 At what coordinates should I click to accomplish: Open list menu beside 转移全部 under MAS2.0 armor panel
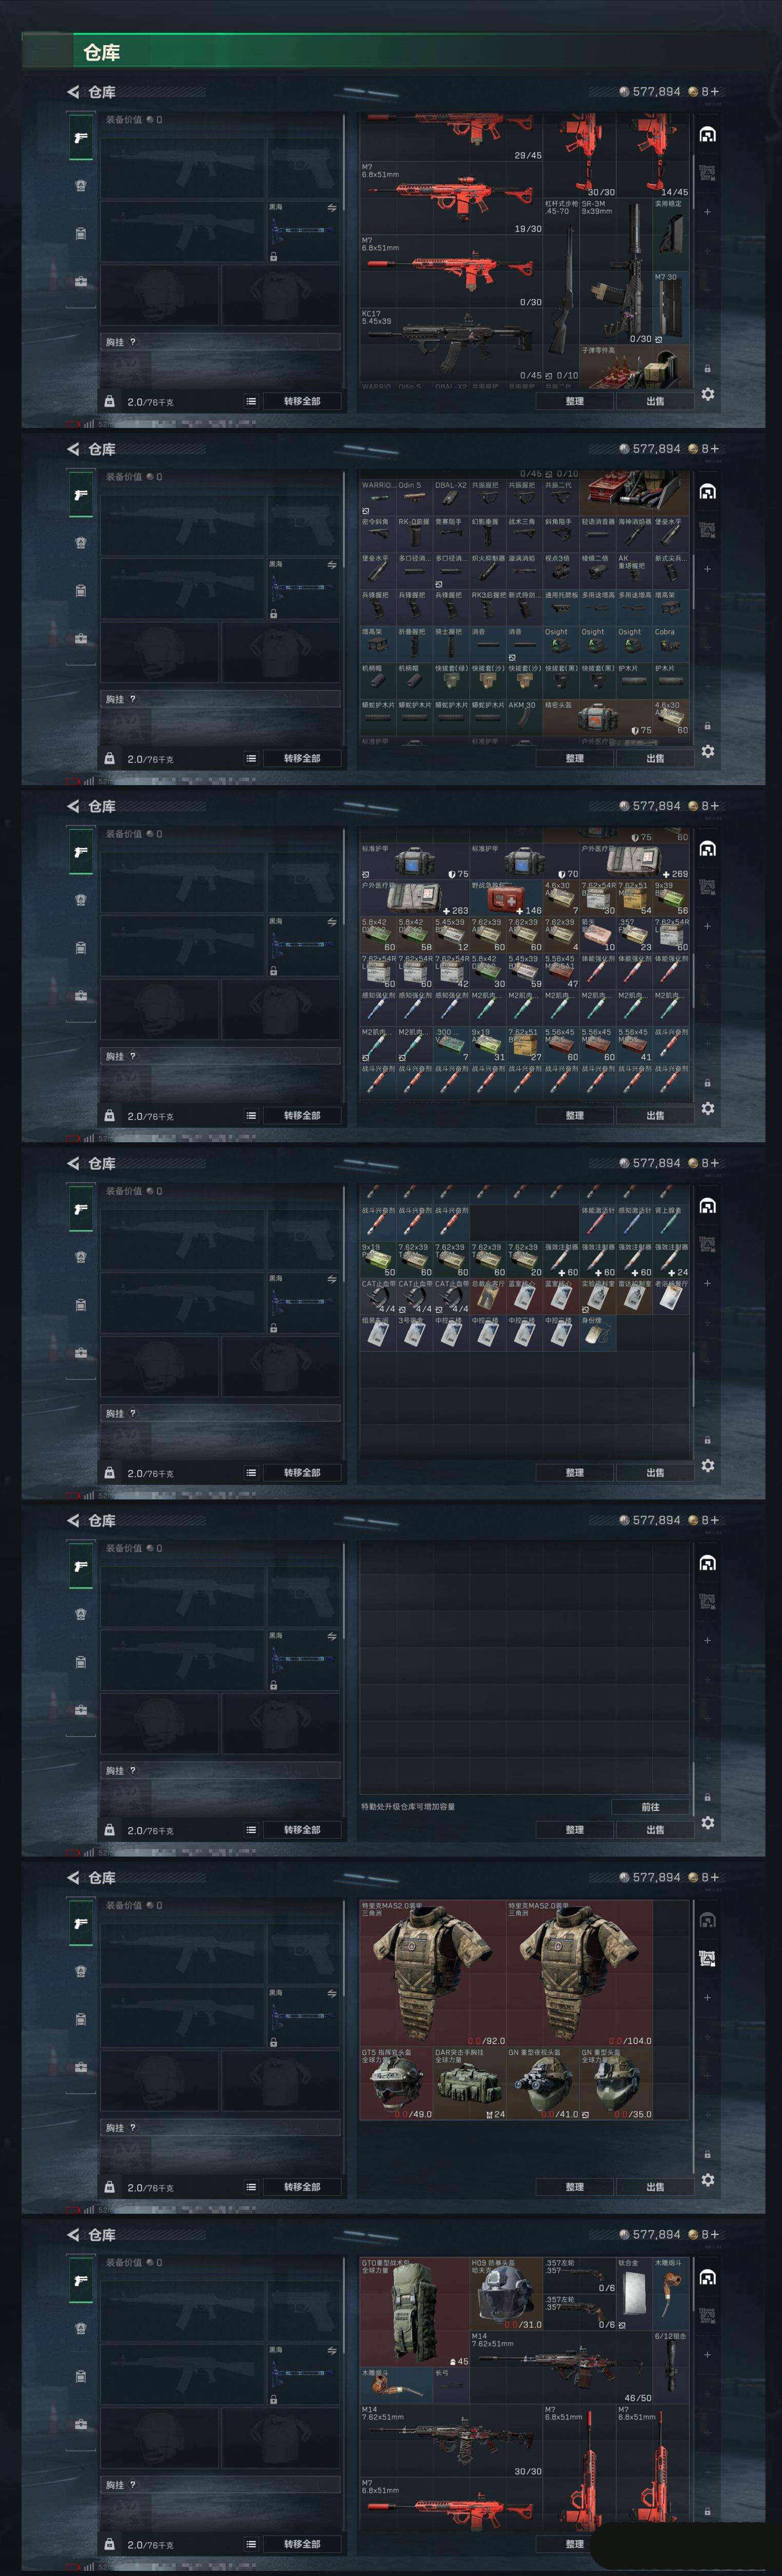pyautogui.click(x=251, y=2186)
